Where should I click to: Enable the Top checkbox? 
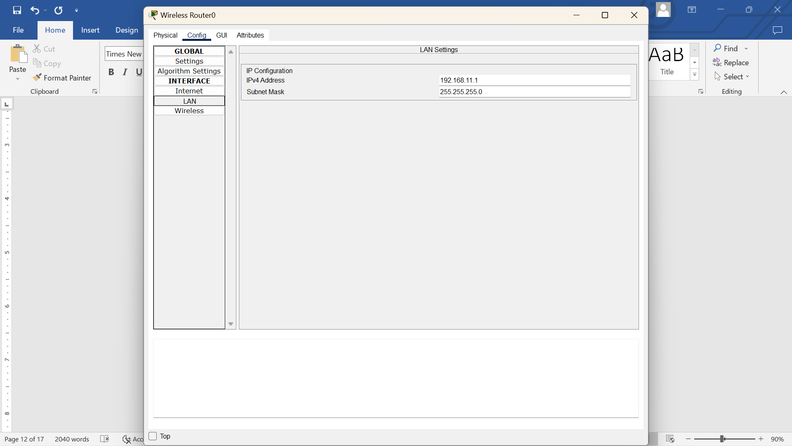[153, 436]
